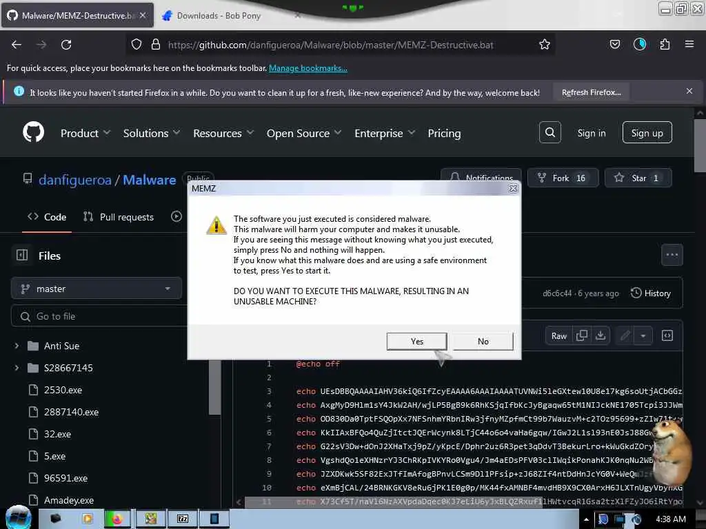This screenshot has height=529, width=706.
Task: Click the code horizontal scrollbar
Action: pyautogui.click(x=393, y=501)
